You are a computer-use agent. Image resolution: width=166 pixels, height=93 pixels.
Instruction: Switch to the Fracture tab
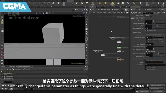(x=142, y=18)
